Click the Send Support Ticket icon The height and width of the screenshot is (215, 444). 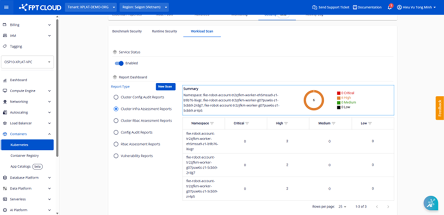[x=315, y=8]
